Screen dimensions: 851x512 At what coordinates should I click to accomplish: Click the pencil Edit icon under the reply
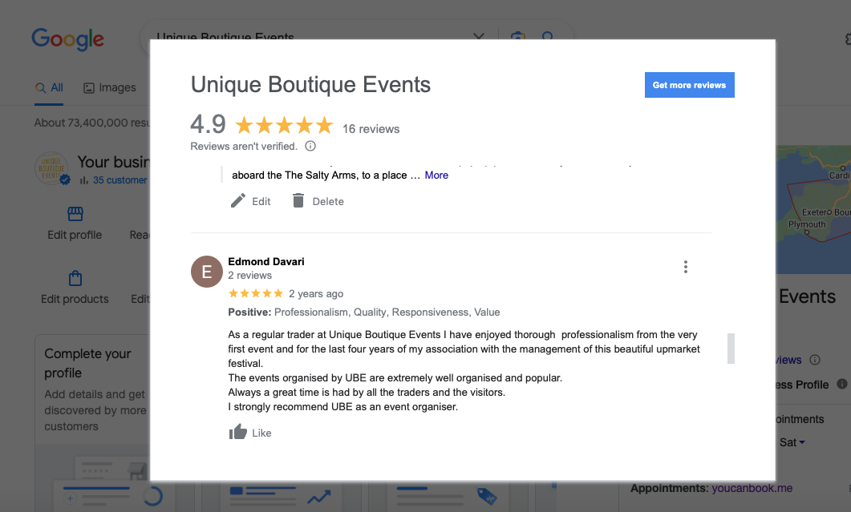237,200
